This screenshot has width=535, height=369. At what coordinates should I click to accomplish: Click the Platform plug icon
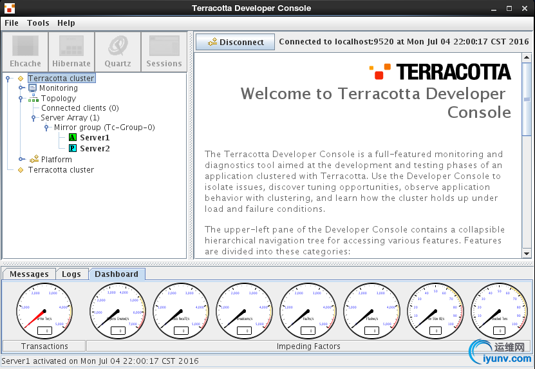[x=33, y=159]
